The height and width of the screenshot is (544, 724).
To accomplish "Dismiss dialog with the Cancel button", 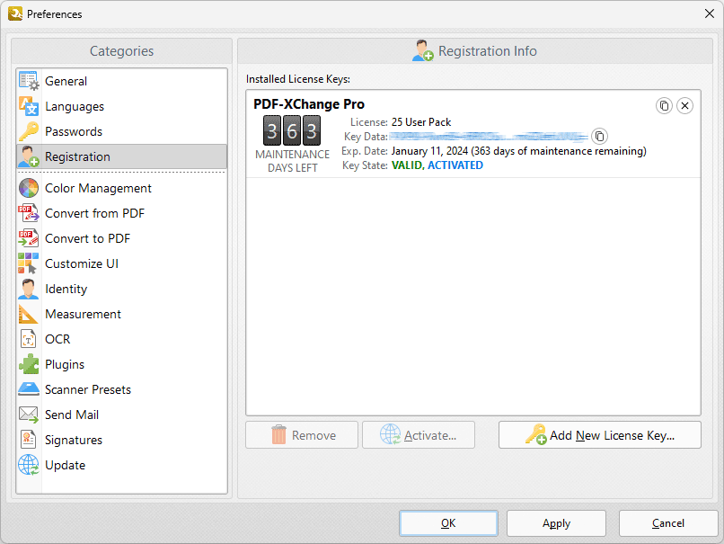I will 668,523.
